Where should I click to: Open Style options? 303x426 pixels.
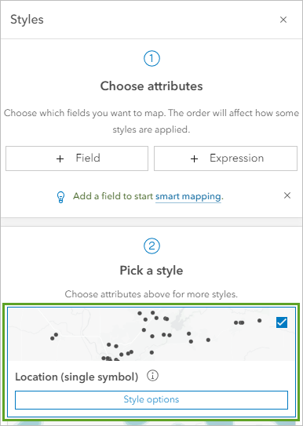pyautogui.click(x=151, y=400)
